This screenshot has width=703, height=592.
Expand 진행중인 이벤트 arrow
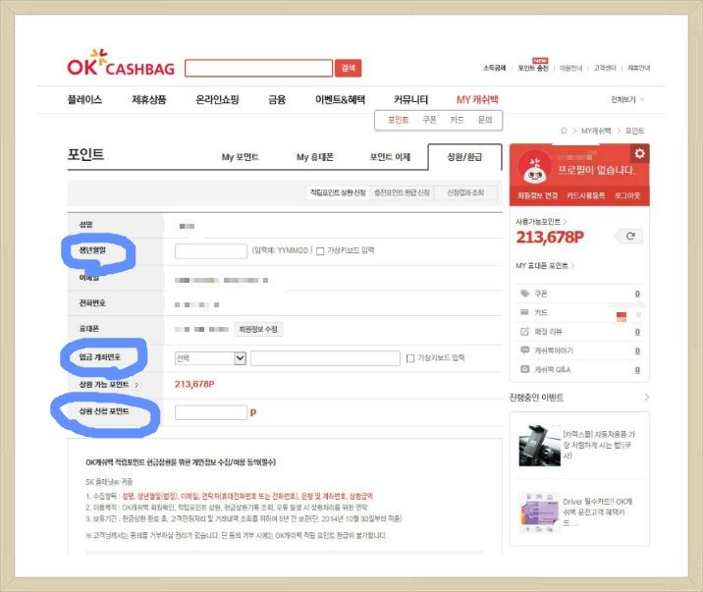646,397
